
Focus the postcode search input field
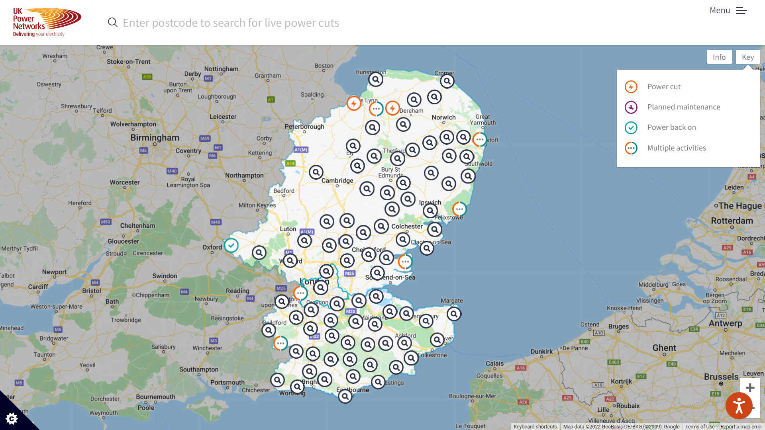coord(231,23)
